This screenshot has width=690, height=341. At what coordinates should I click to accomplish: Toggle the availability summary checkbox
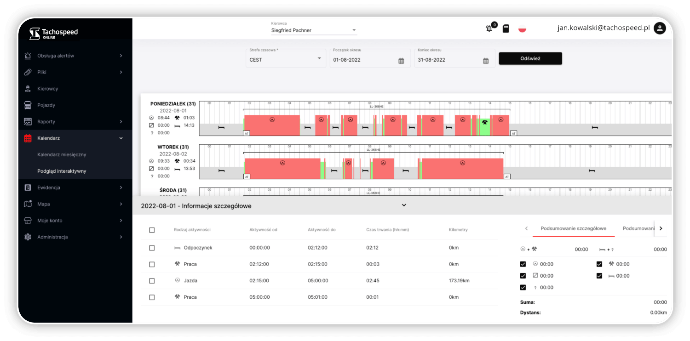tap(523, 276)
